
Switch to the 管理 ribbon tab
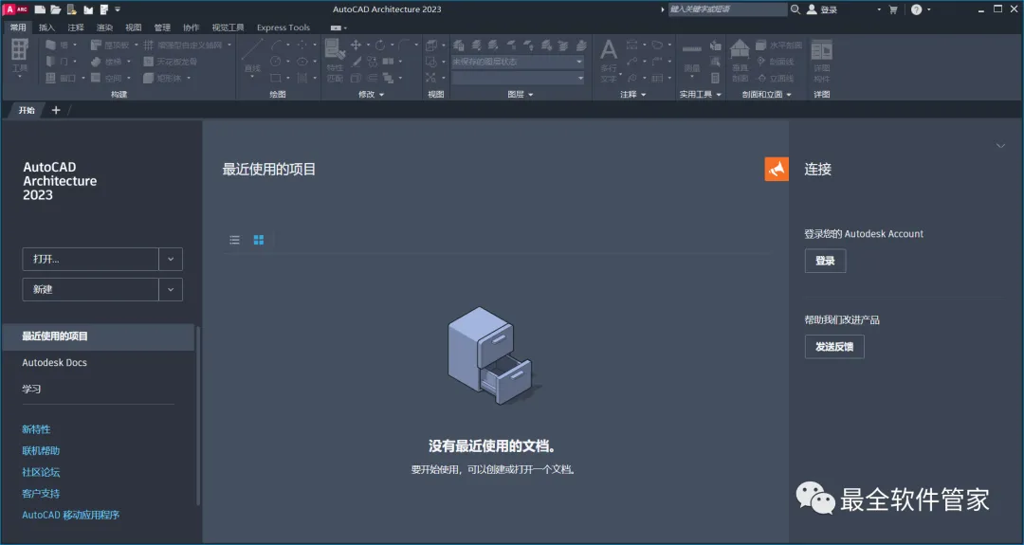pyautogui.click(x=162, y=27)
